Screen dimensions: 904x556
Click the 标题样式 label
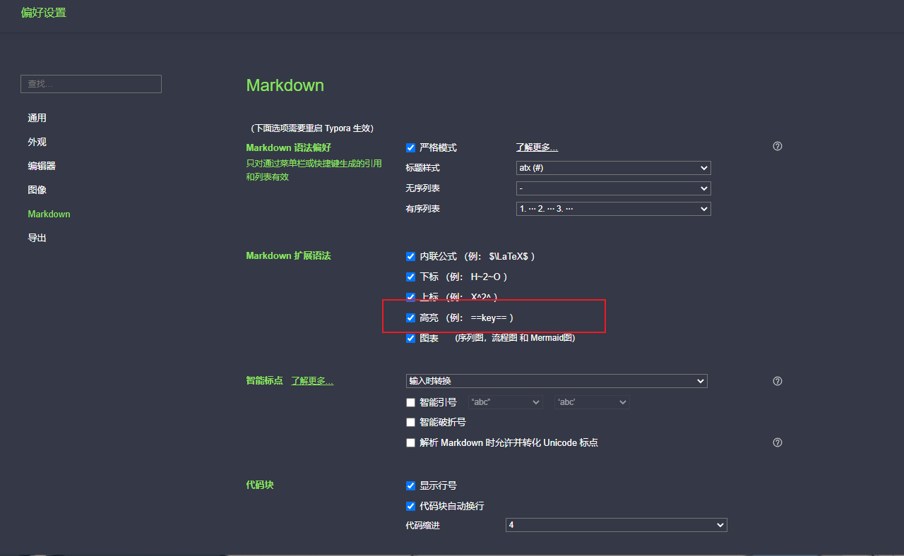click(x=422, y=168)
